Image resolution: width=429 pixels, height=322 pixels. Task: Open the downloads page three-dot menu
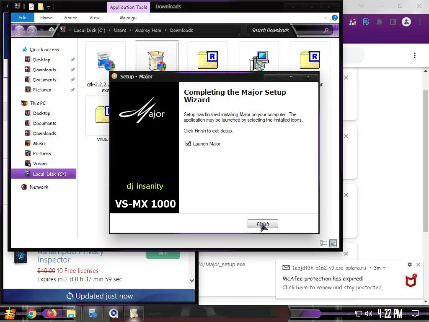[x=415, y=55]
